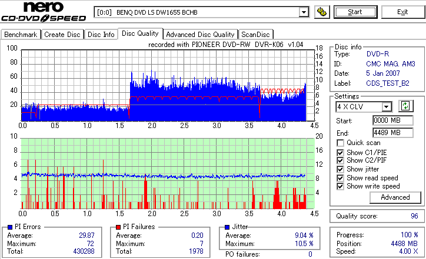The height and width of the screenshot is (259, 426).
Task: Click the Start position 0000 MB field
Action: pos(393,120)
